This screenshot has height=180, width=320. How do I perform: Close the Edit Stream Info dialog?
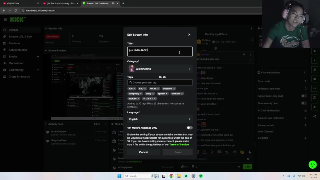point(189,34)
